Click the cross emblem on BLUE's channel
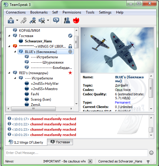This screenshot has width=159, height=166. point(70,52)
